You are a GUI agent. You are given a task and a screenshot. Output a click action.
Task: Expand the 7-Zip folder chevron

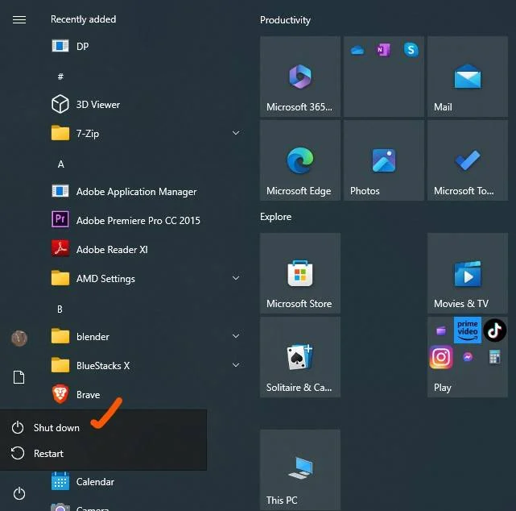point(236,133)
